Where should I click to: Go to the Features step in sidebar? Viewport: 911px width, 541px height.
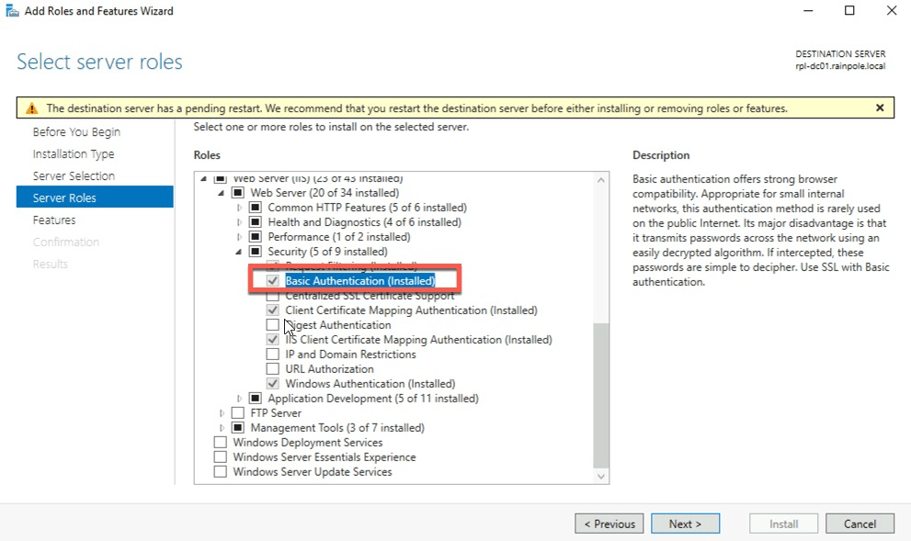point(54,220)
